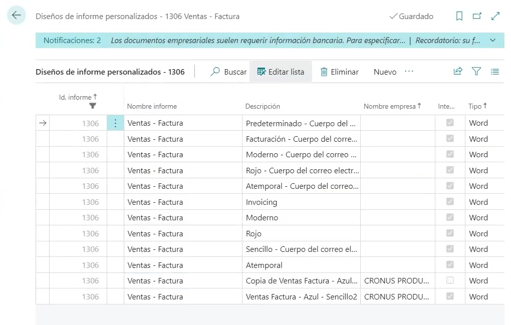This screenshot has width=511, height=325.
Task: Open page in new window icon
Action: tap(477, 17)
